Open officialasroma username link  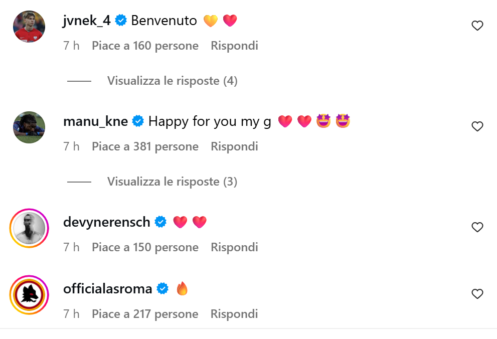point(108,289)
